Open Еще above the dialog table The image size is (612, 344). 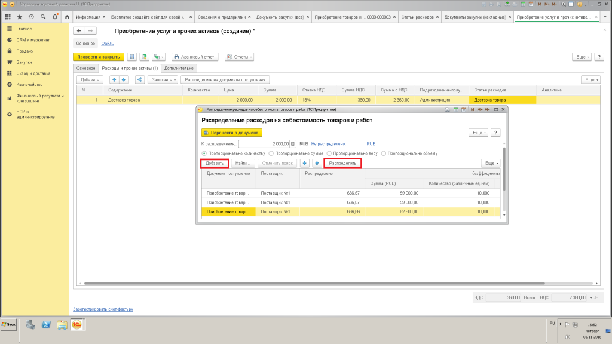tap(491, 163)
